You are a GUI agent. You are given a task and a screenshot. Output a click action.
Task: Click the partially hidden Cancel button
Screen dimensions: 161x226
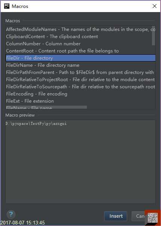pyautogui.click(x=139, y=216)
